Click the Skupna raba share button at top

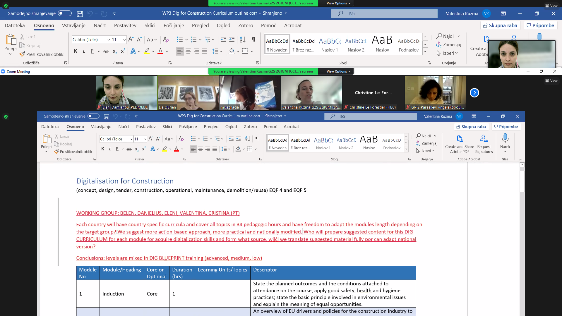pos(500,25)
